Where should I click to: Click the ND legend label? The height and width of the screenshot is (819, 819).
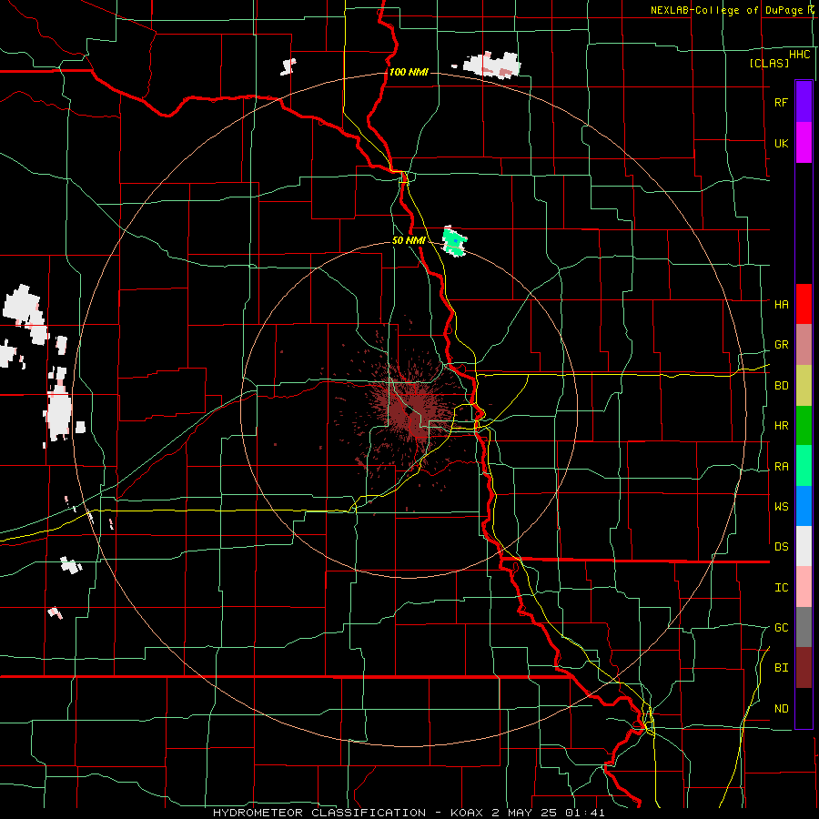(x=781, y=708)
